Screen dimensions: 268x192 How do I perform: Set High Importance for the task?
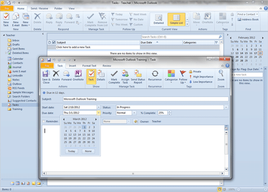tap(201, 77)
